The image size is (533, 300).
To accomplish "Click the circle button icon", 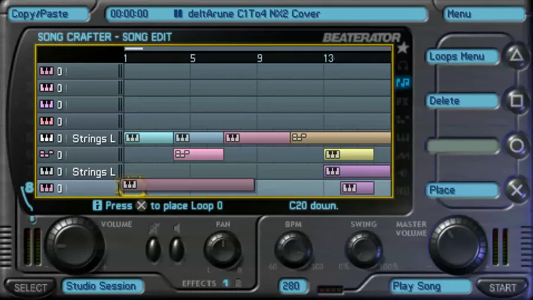I will coord(516,146).
